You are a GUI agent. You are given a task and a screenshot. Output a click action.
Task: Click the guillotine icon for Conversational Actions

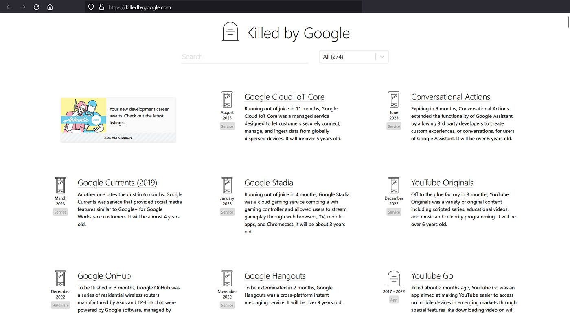pos(394,99)
